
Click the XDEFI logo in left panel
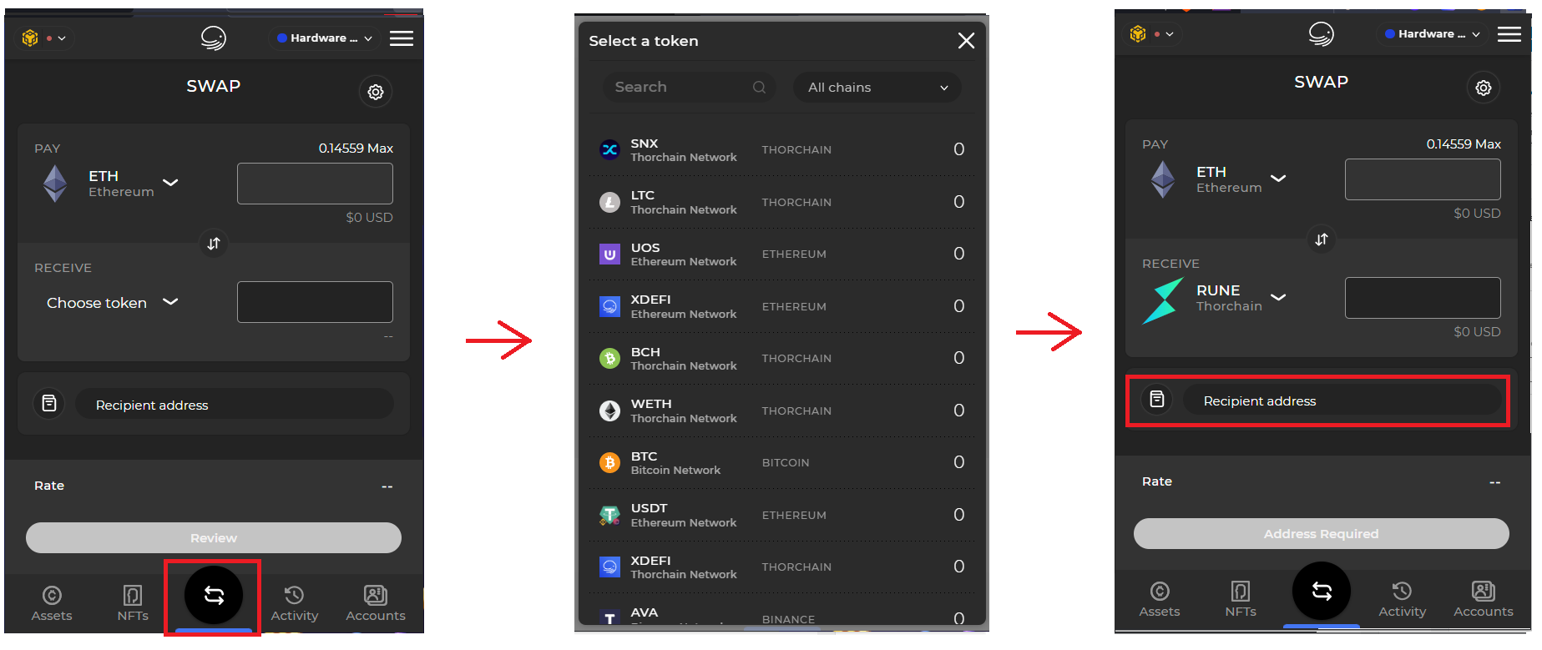[214, 38]
